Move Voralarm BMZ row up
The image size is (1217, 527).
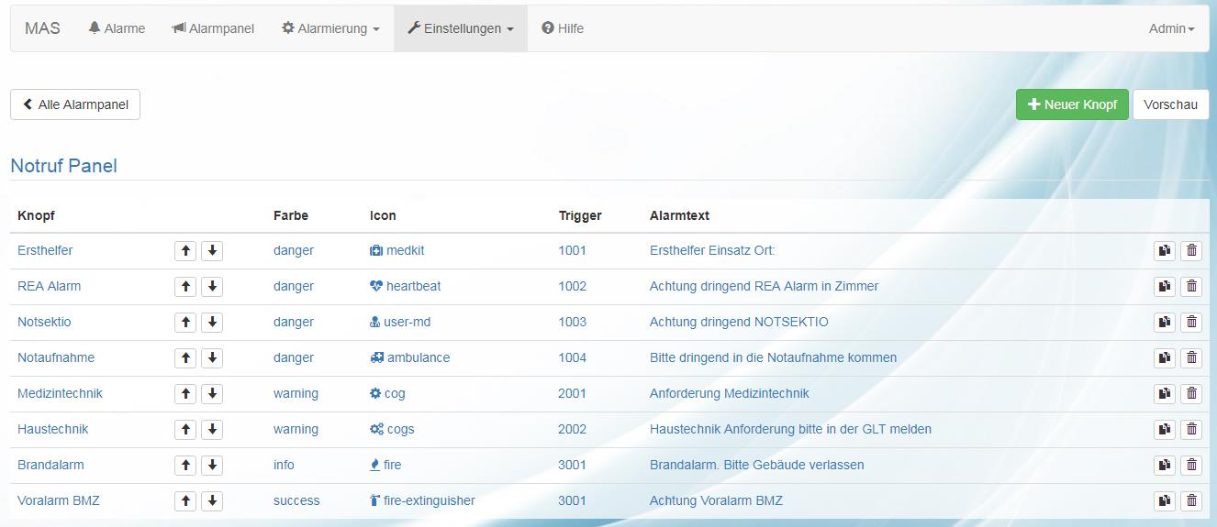click(x=185, y=501)
